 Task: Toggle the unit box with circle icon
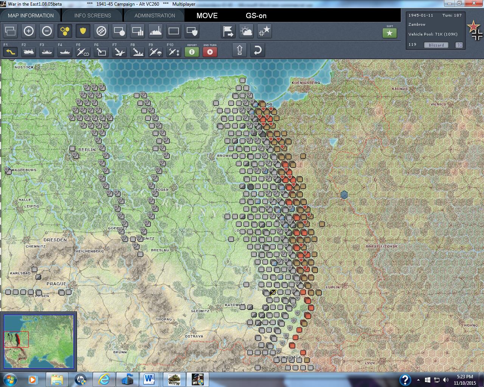(x=119, y=31)
